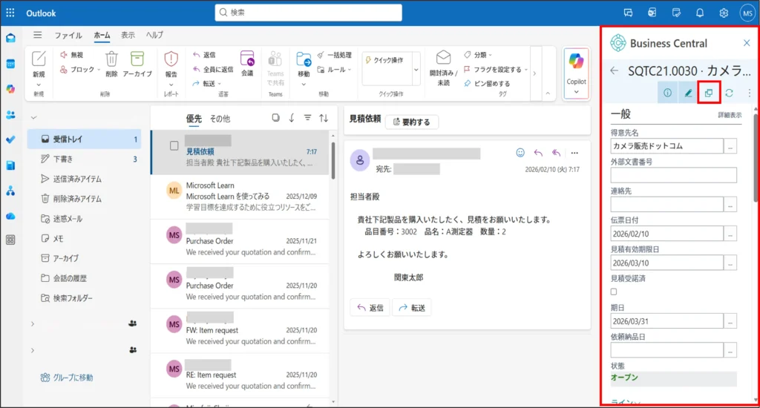Open the Business Central pop-out icon
This screenshot has width=760, height=408.
[709, 93]
